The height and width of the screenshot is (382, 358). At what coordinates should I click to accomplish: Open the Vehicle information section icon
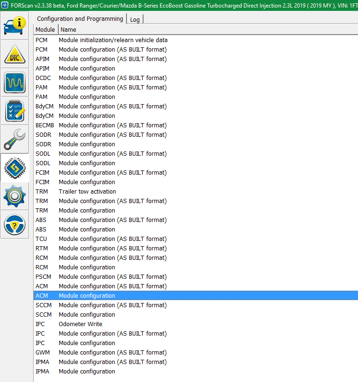(x=15, y=26)
